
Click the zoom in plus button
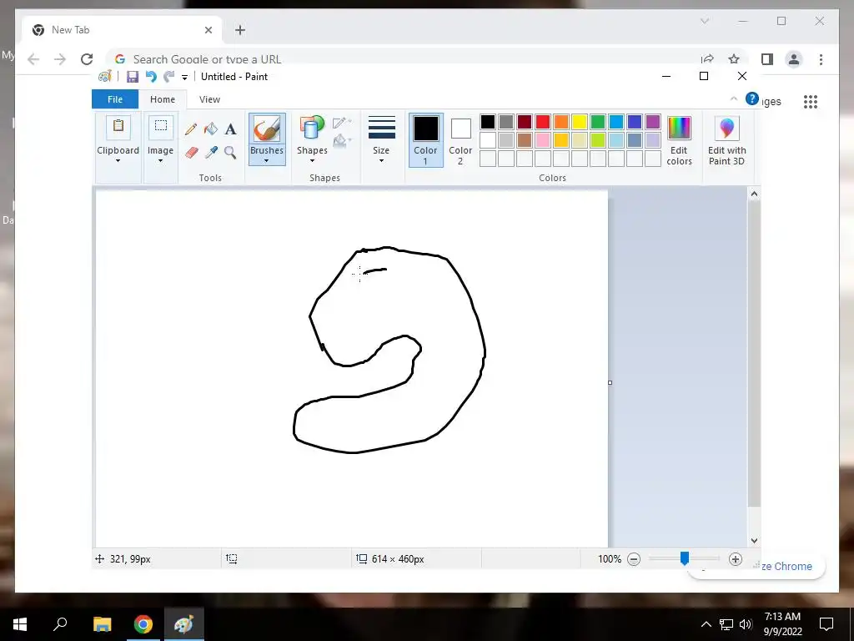736,559
